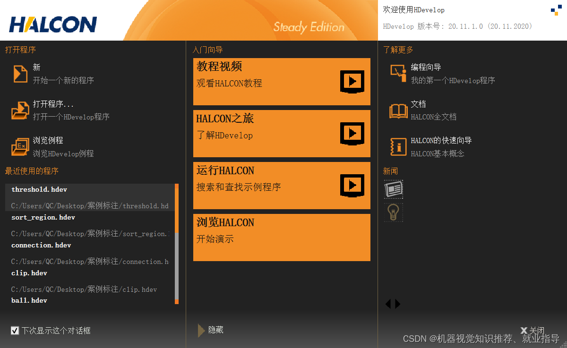
Task: Uncheck 下次显示这个对话框 checkbox
Action: [15, 331]
